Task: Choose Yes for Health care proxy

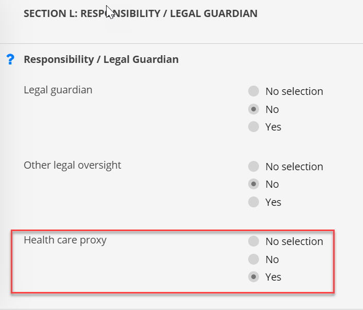Action: click(x=253, y=277)
